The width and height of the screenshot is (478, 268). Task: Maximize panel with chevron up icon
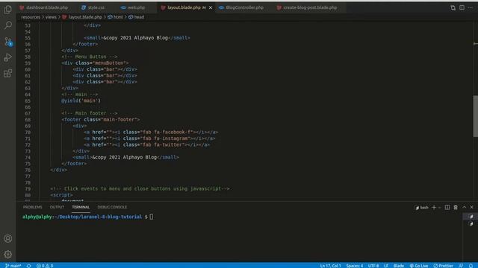coord(465,207)
